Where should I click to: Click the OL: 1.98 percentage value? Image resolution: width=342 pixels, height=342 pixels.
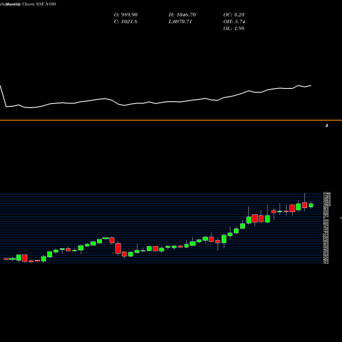(234, 29)
